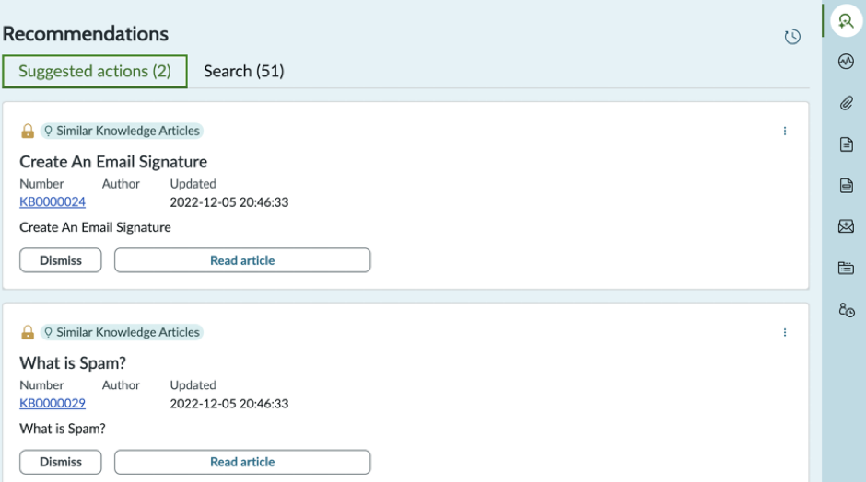Dismiss the Create An Email Signature suggestion
Viewport: 866px width, 482px height.
coord(61,260)
